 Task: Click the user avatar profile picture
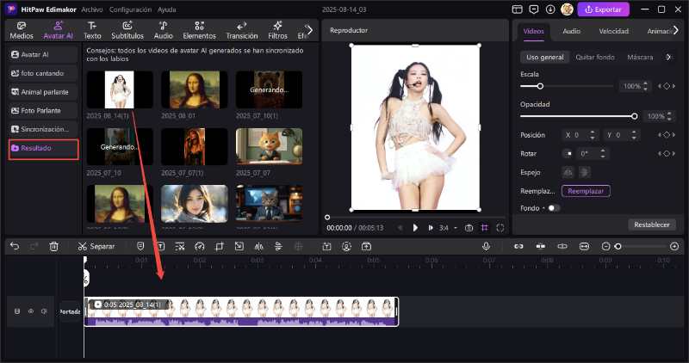coord(567,9)
